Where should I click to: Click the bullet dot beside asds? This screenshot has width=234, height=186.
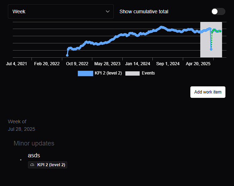21,159
